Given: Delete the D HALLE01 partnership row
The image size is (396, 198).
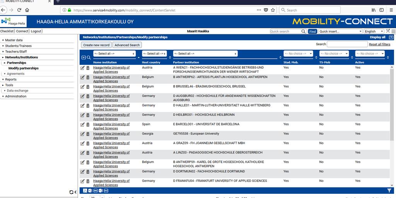Looking at the screenshot, I should point(88,106).
